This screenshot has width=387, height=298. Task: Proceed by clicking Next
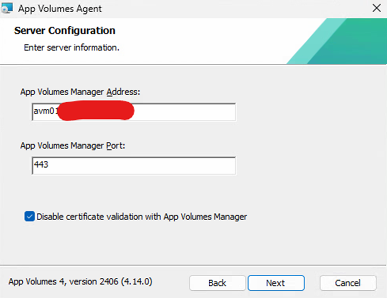[x=276, y=283]
